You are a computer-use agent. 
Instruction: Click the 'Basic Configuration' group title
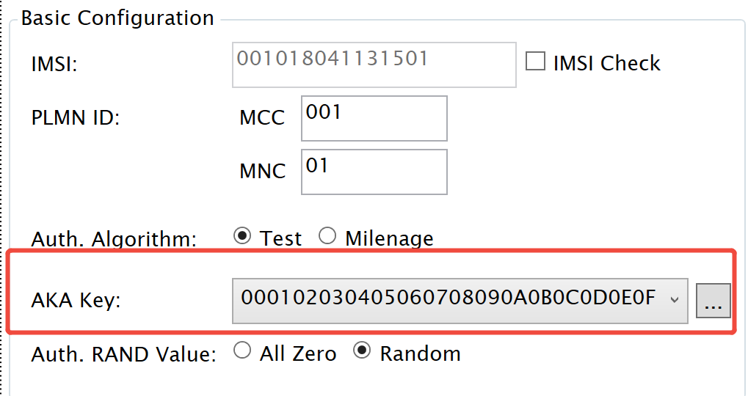click(117, 18)
